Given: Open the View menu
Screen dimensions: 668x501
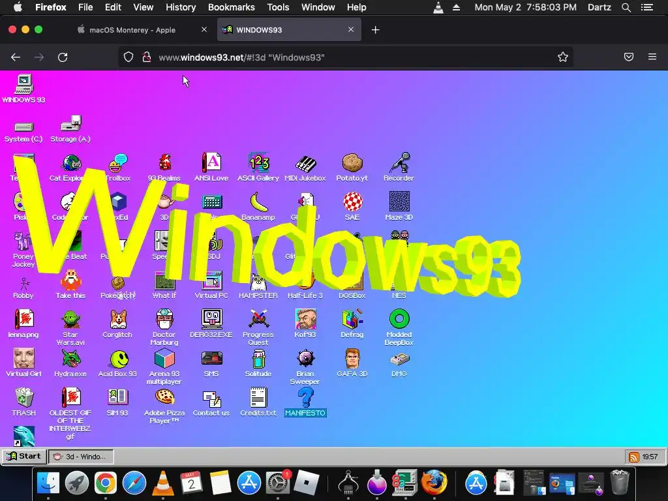Looking at the screenshot, I should (x=143, y=7).
